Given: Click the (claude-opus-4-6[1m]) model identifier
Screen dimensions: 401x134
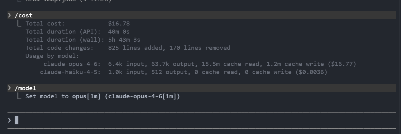Looking at the screenshot, I should click(142, 96).
